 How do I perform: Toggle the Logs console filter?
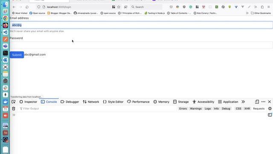[x=208, y=109]
